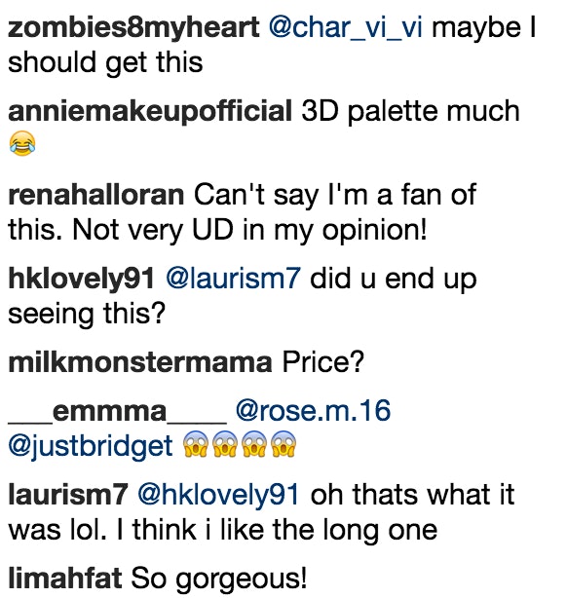Follow the @laurism7 mention
This screenshot has height=598, width=567.
(x=233, y=279)
